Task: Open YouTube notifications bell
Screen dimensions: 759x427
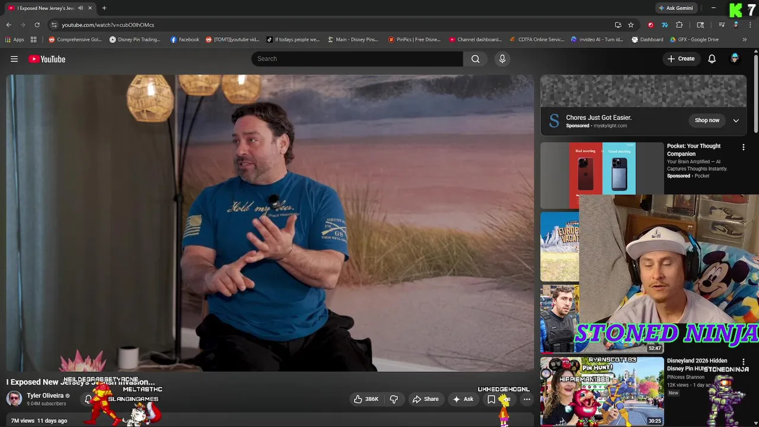Action: (x=712, y=59)
